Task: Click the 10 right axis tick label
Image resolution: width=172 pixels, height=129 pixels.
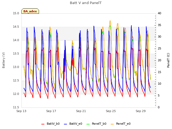Action: coord(159,84)
